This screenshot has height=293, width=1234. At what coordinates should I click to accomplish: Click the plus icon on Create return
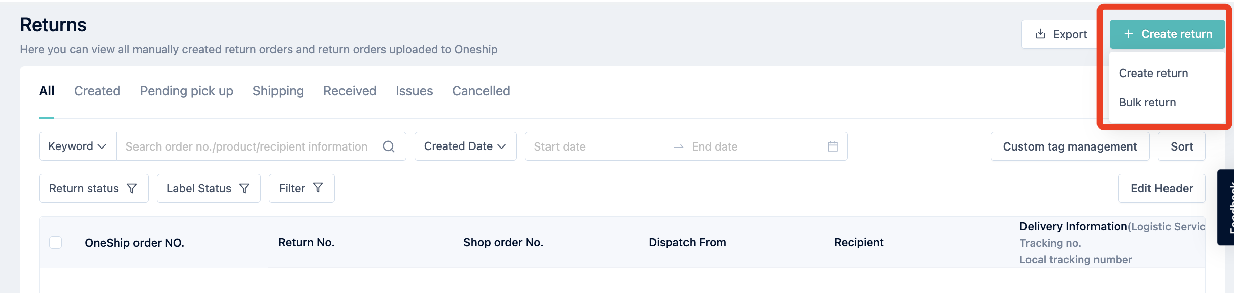pyautogui.click(x=1129, y=34)
